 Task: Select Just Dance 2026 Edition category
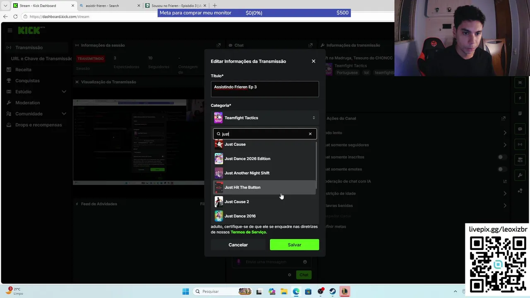point(265,159)
